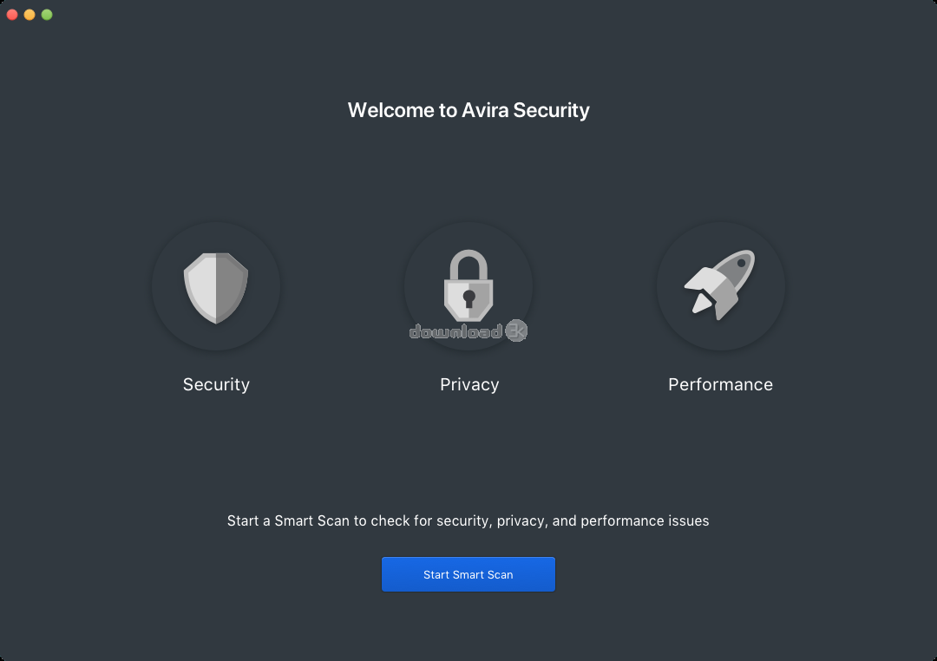Click the porthole window on the rocket
The image size is (937, 661).
pyautogui.click(x=741, y=263)
